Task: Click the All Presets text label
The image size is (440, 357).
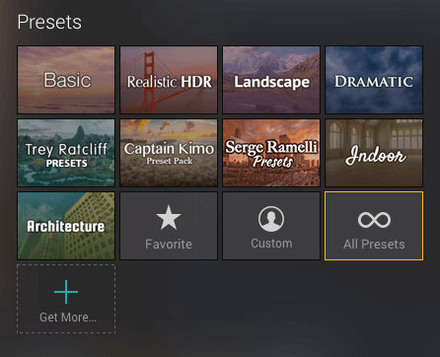Action: click(374, 245)
